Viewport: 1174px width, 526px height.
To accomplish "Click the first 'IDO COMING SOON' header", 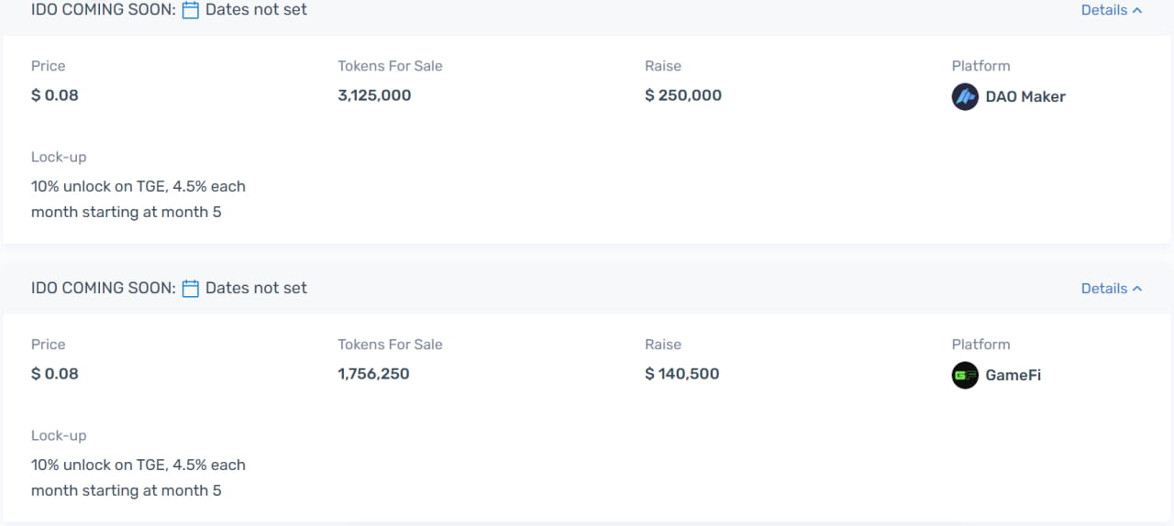I will pyautogui.click(x=103, y=10).
